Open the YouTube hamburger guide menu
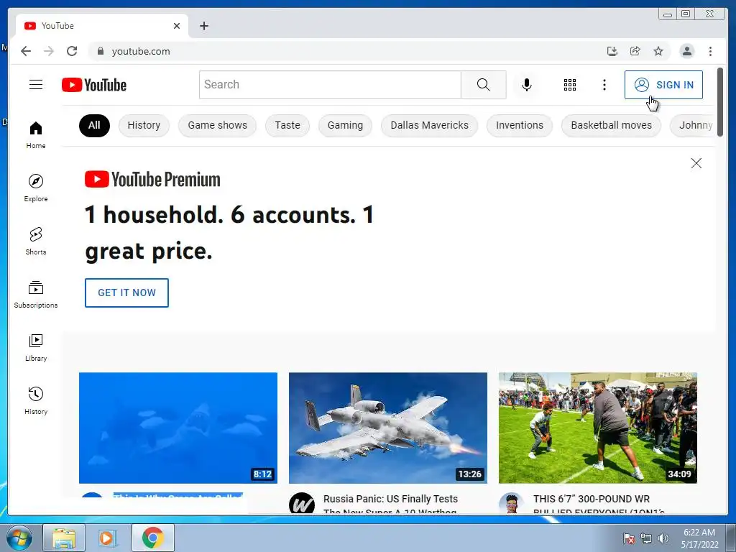The width and height of the screenshot is (736, 552). click(x=36, y=85)
